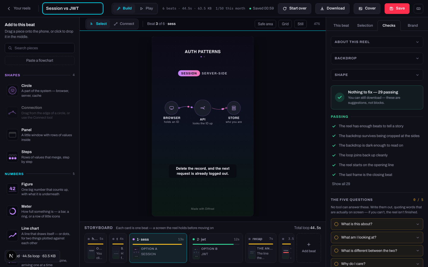Click the Start over button

pos(295,9)
